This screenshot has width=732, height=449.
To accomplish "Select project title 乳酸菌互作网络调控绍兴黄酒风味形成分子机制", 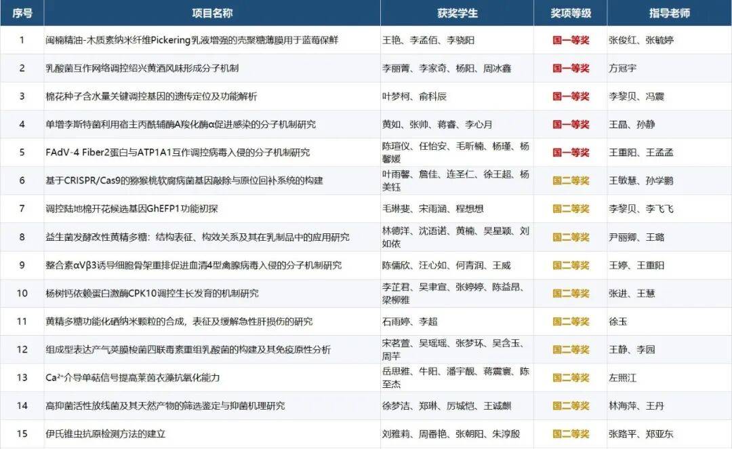I will 142,69.
